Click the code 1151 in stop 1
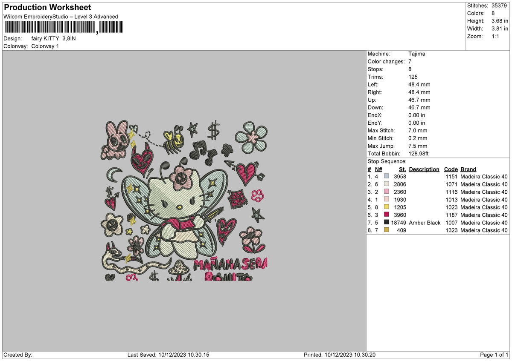This screenshot has height=361, width=512. click(x=451, y=177)
